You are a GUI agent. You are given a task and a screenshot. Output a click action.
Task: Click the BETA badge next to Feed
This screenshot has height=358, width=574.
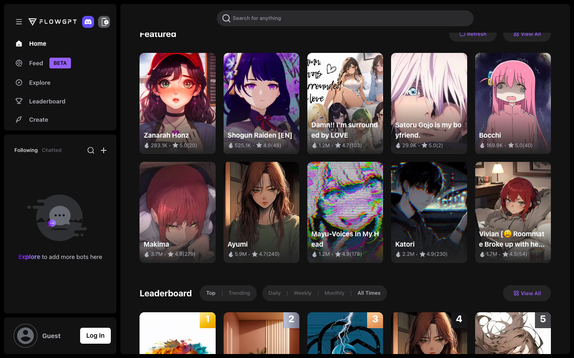coord(60,63)
